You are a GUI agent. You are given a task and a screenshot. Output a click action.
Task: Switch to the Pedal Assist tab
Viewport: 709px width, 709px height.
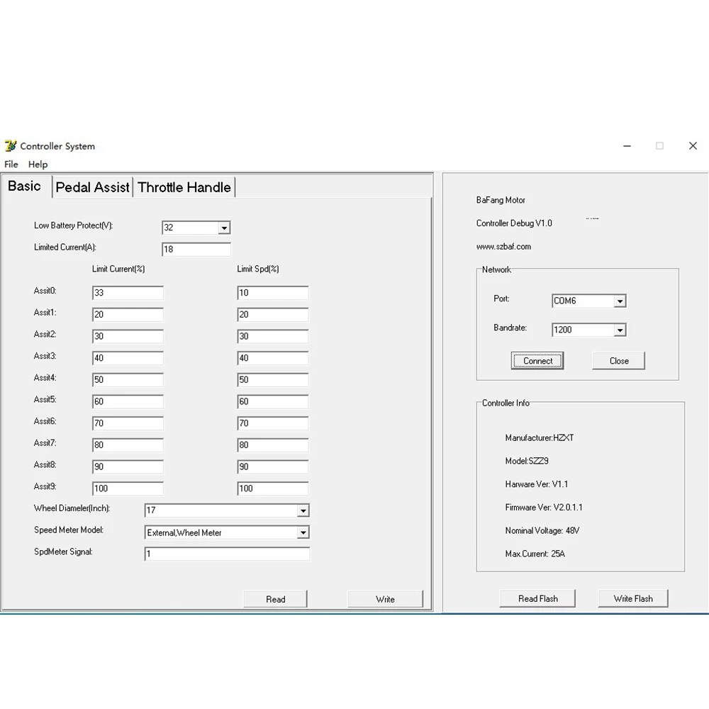pos(92,187)
